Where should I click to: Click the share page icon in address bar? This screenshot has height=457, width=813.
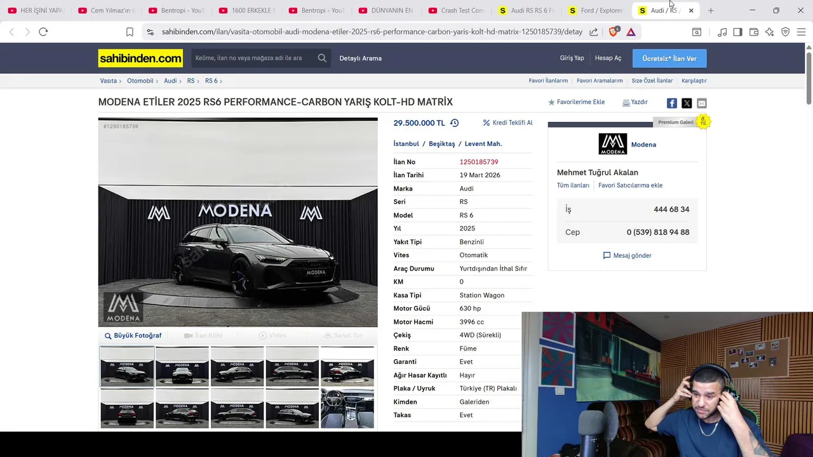593,32
